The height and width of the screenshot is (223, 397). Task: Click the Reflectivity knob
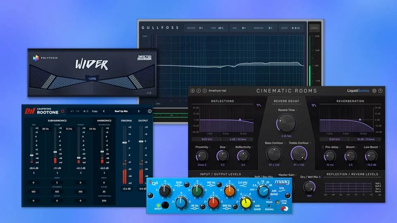tap(243, 156)
